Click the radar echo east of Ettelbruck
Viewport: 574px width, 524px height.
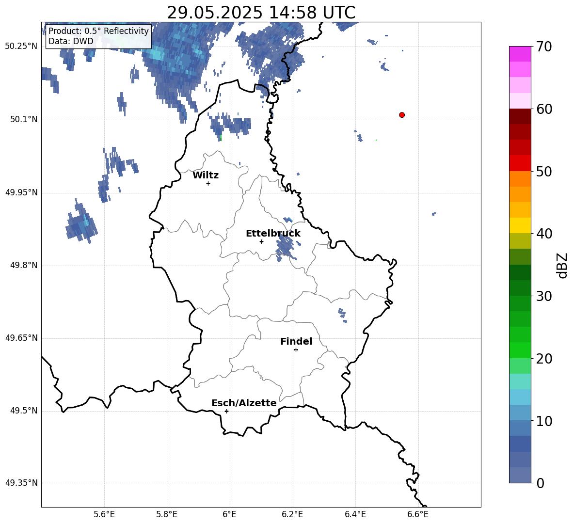pyautogui.click(x=285, y=246)
